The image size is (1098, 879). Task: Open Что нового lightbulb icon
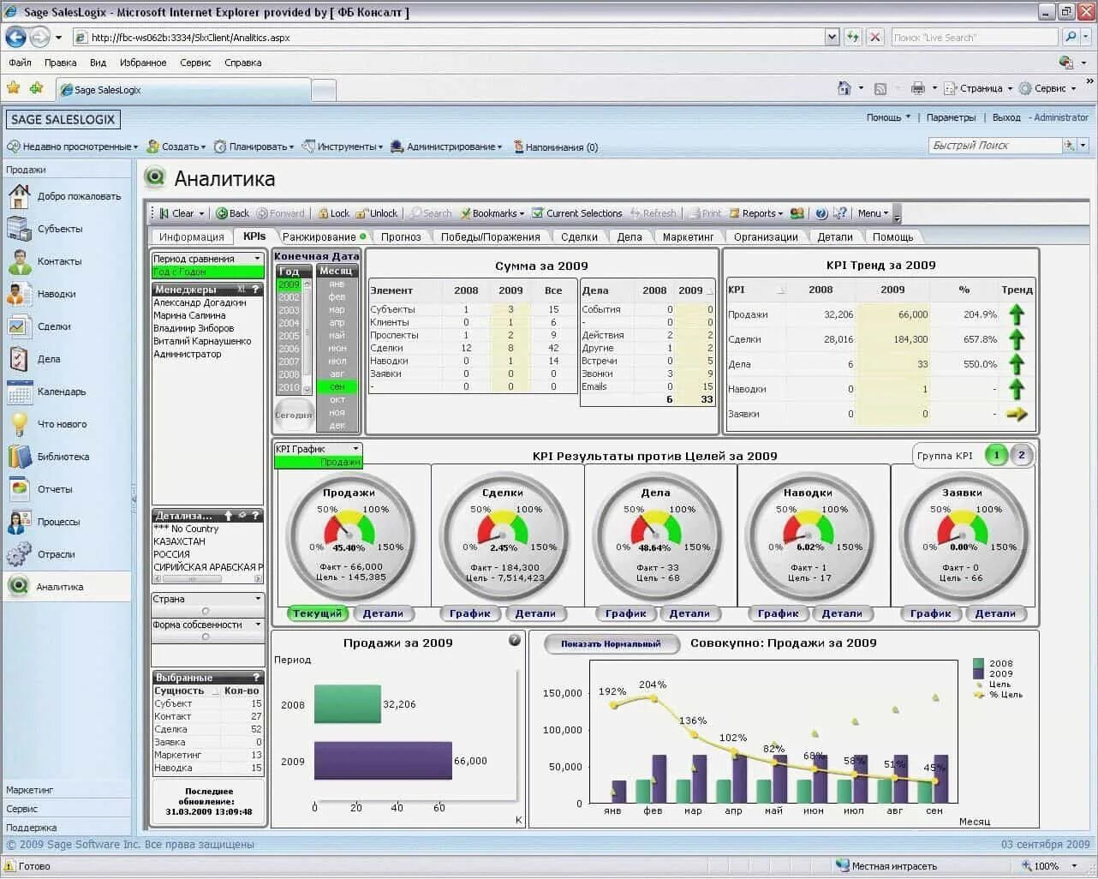pyautogui.click(x=19, y=425)
